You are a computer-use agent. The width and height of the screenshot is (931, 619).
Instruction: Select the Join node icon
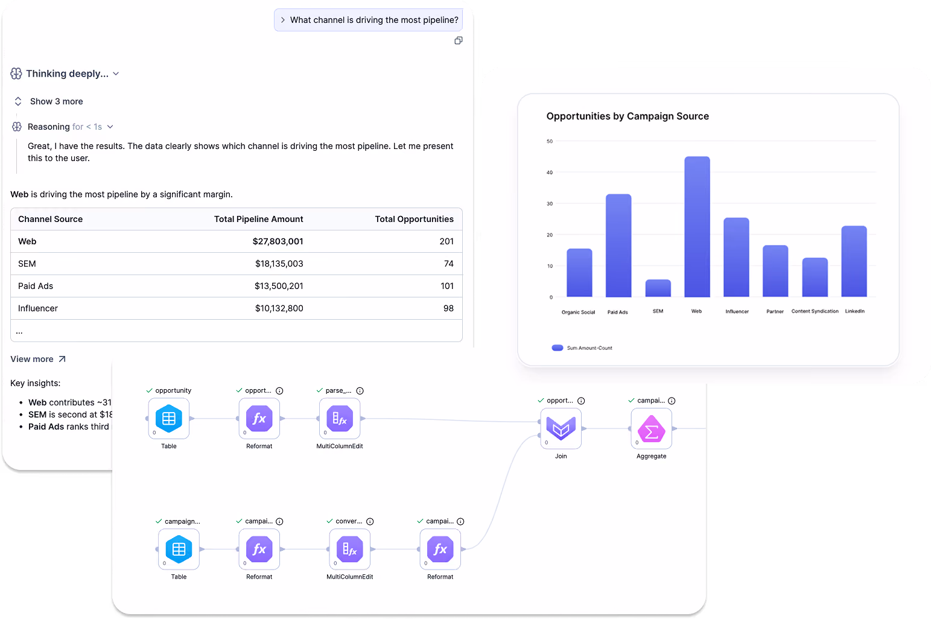(561, 428)
